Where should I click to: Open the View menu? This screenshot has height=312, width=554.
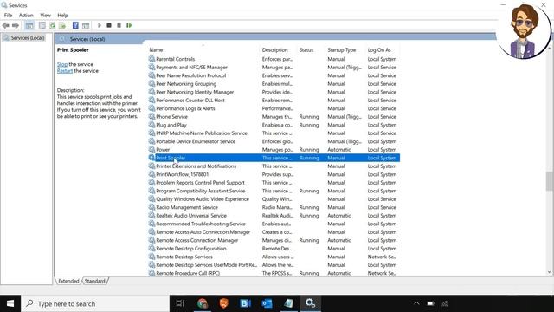coord(45,16)
